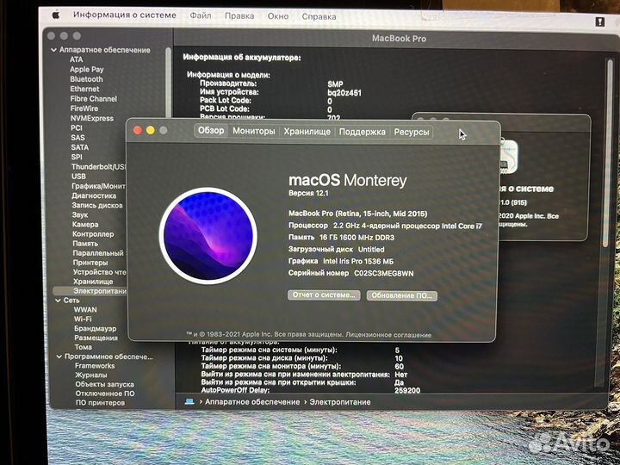Click the main report pane vertical scrollbar
This screenshot has width=620, height=465.
[609, 153]
